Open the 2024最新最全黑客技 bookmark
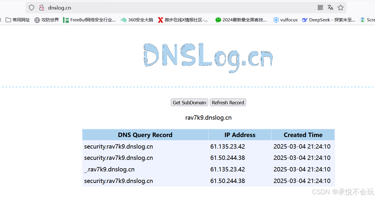The image size is (375, 198). point(241,20)
